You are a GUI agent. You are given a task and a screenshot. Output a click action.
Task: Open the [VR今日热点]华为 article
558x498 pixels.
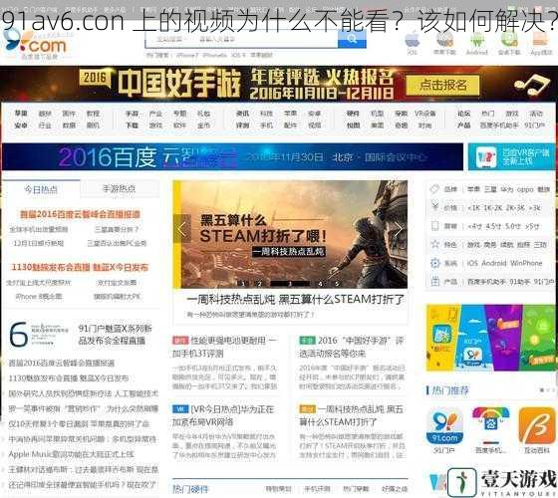(223, 415)
